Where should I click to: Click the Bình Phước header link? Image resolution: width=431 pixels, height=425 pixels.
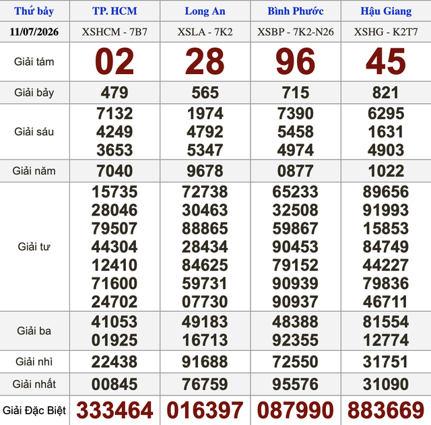point(296,11)
